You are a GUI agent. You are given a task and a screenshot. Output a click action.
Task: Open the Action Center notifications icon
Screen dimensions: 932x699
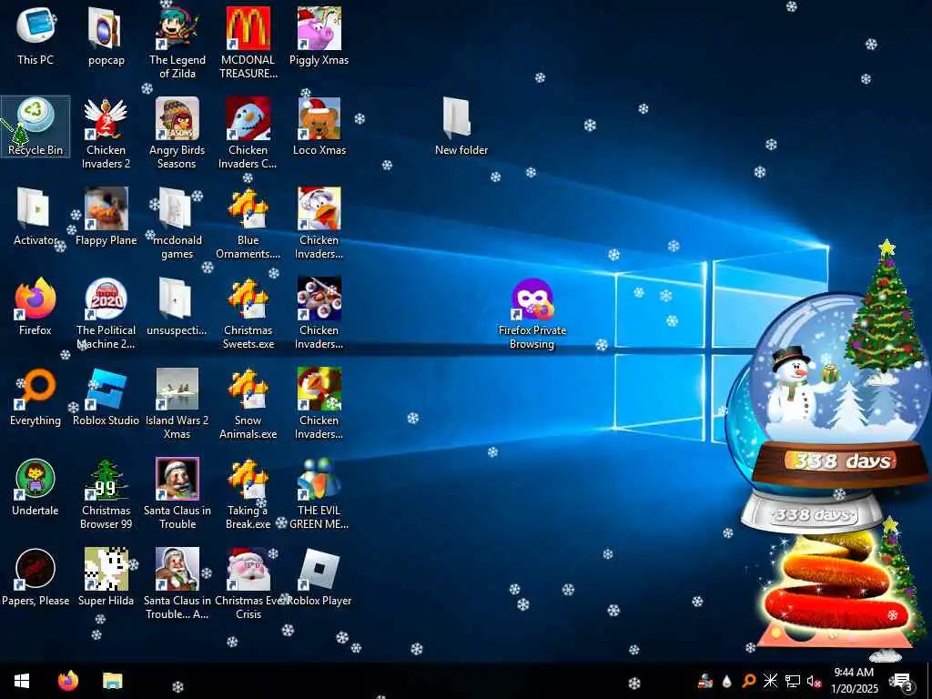pos(903,681)
